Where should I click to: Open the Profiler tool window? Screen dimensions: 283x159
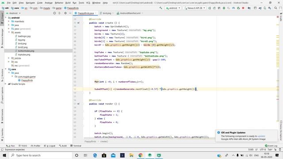pos(35,146)
